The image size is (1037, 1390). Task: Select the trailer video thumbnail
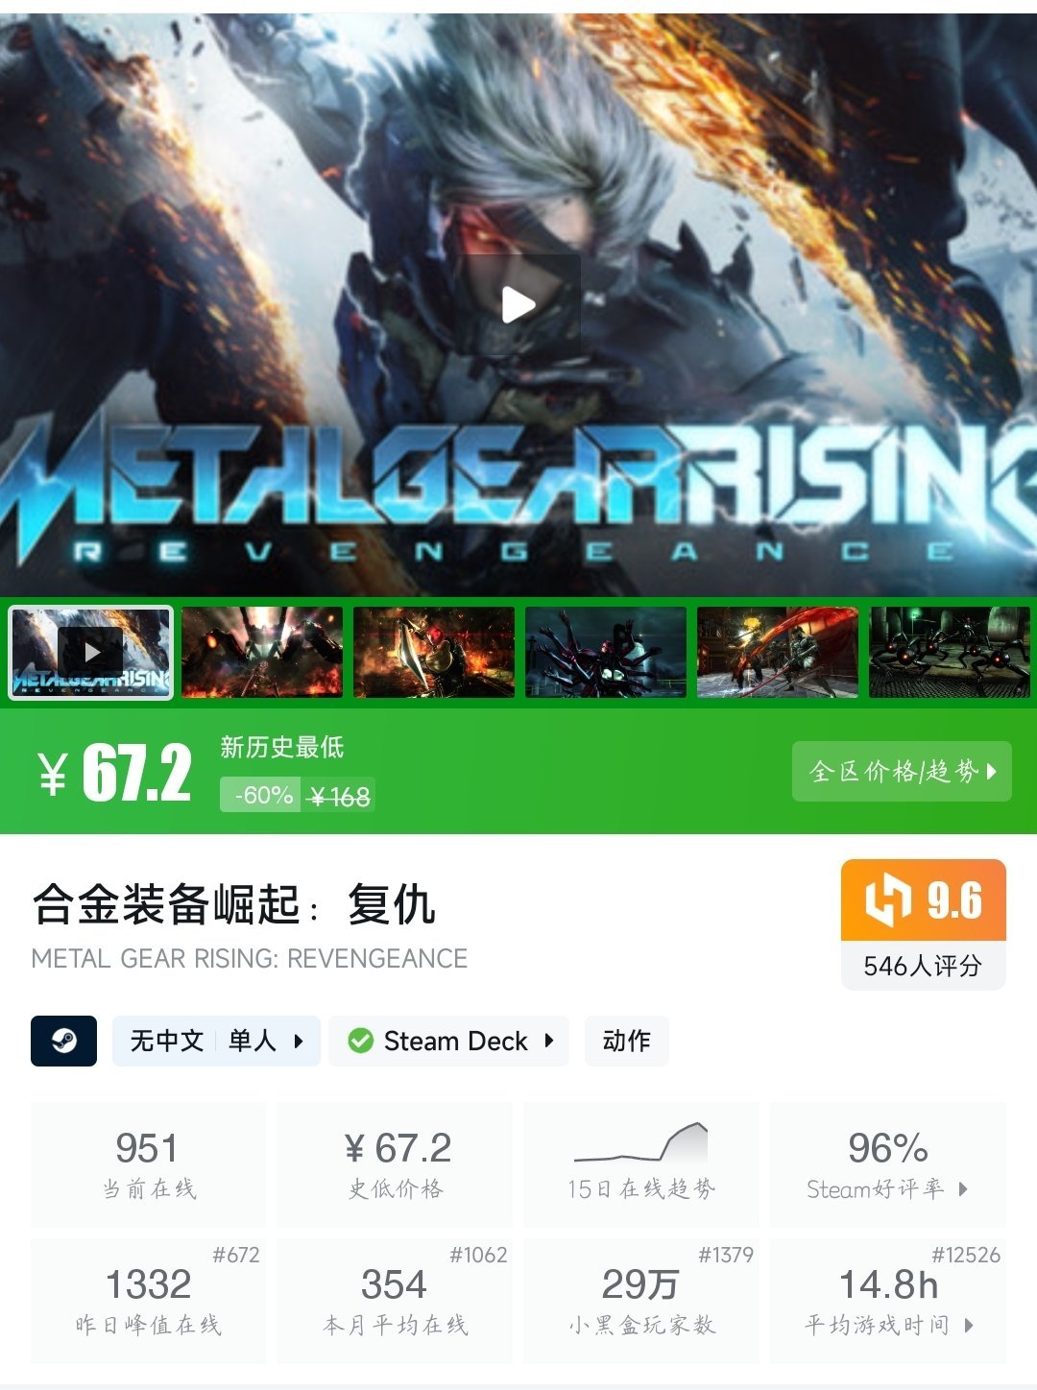[91, 653]
